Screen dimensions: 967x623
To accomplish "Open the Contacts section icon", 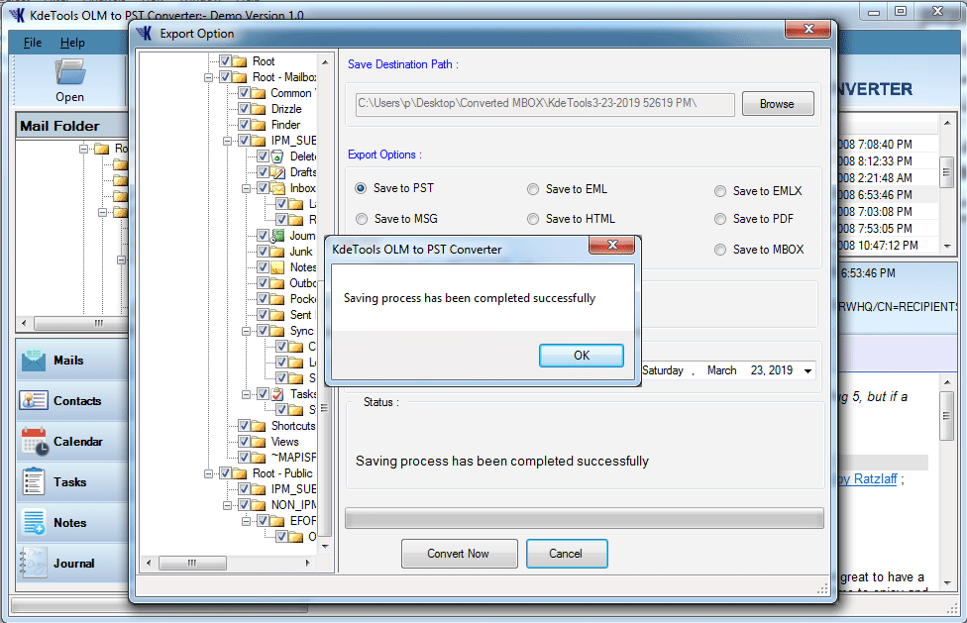I will tap(34, 400).
